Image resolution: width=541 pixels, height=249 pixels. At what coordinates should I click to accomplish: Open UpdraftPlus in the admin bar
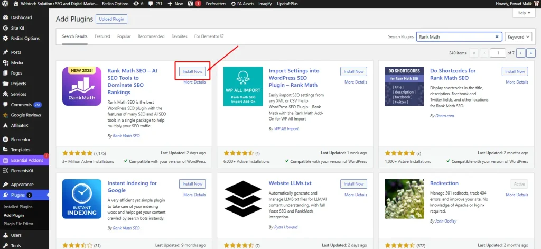[x=287, y=4]
